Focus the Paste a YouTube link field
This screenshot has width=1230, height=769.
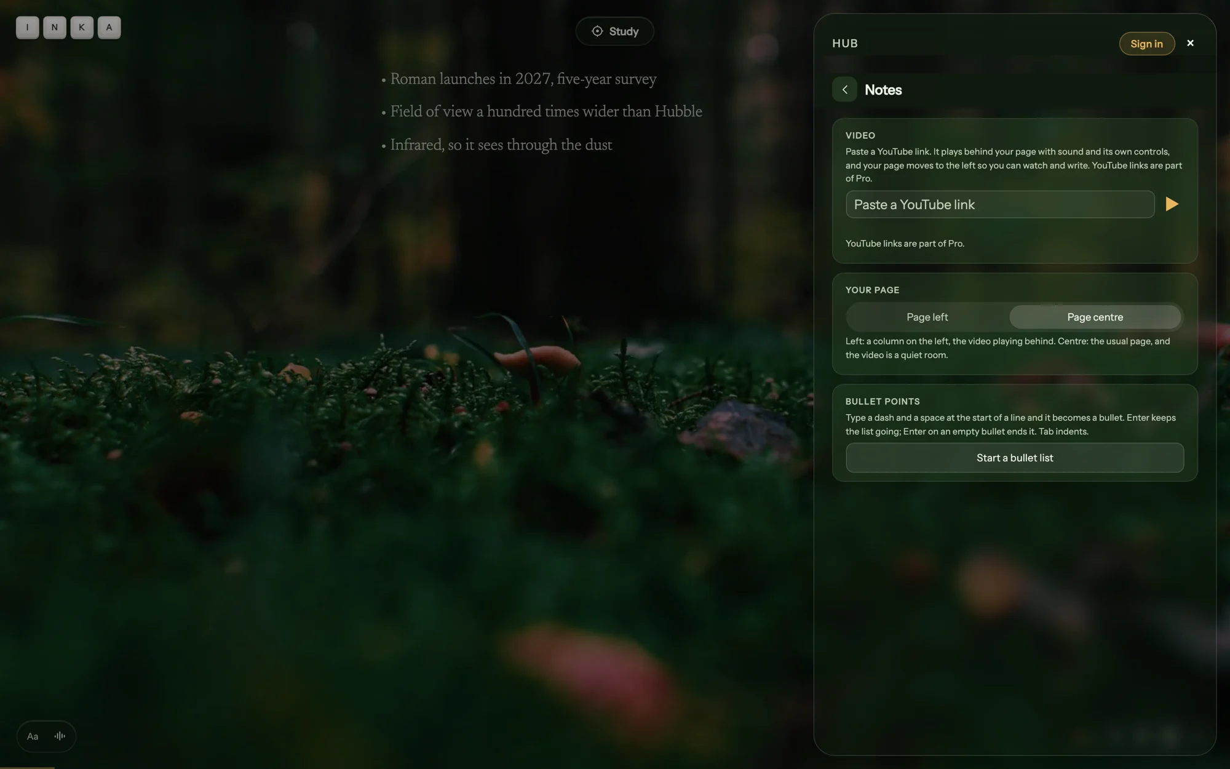[x=1000, y=204]
